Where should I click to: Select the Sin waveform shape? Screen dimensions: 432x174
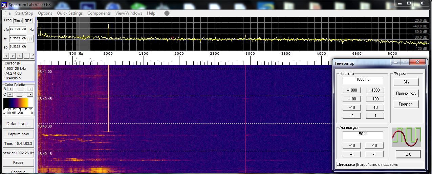pyautogui.click(x=406, y=82)
